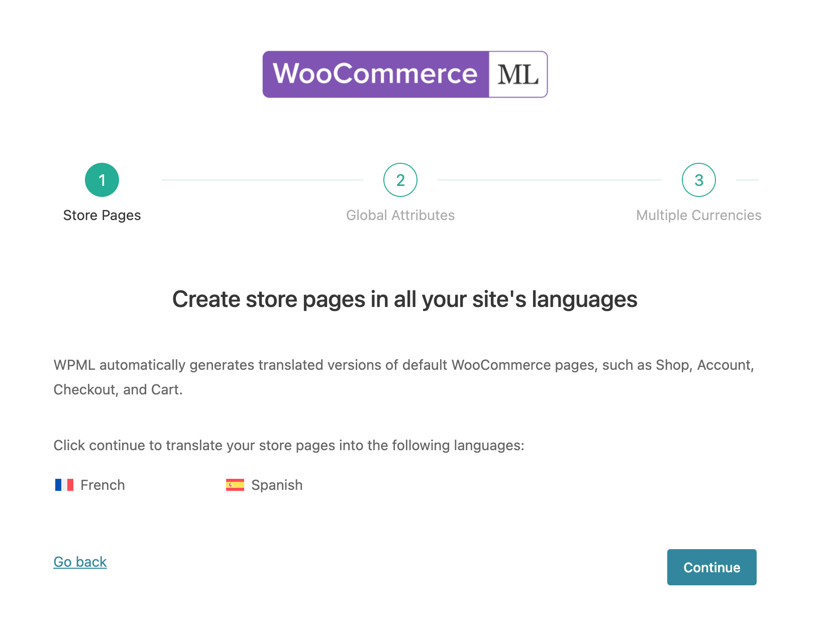Viewport: 827px width, 622px height.
Task: Click the Spanish flag icon
Action: 235,485
